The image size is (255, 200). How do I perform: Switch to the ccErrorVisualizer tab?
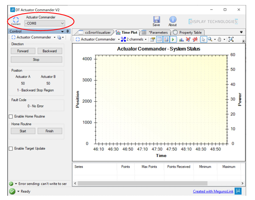pos(97,32)
